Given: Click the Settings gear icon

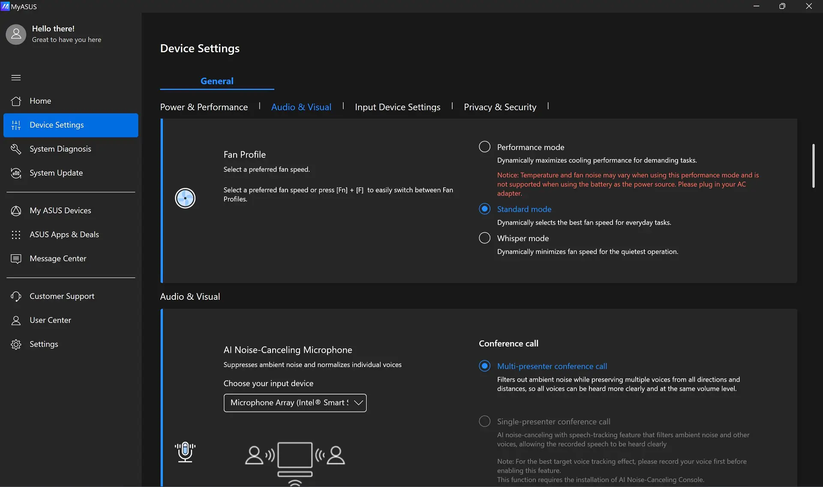Looking at the screenshot, I should [16, 344].
